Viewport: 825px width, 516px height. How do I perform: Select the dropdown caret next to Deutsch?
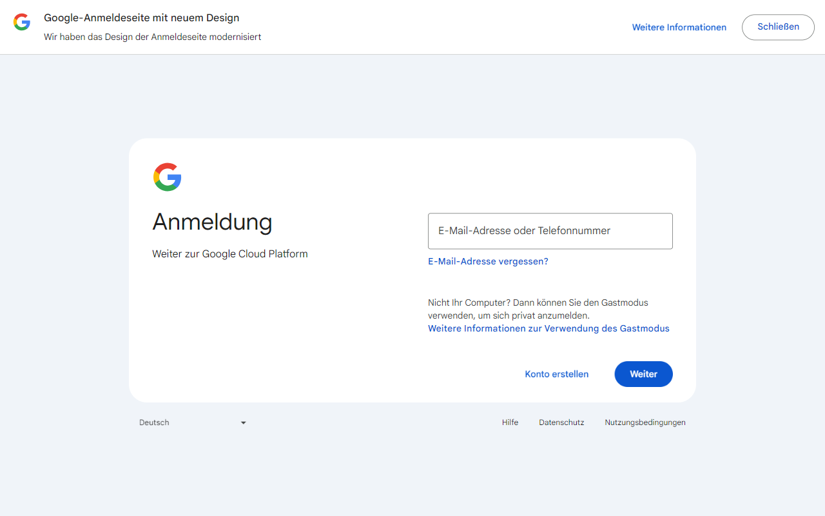pos(243,422)
